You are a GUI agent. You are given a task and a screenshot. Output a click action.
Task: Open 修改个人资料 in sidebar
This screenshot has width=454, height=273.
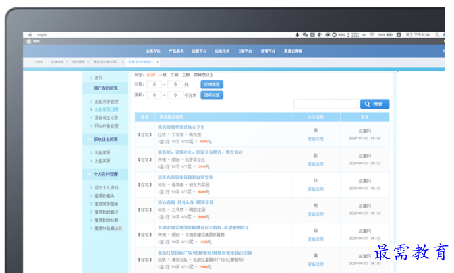(106, 188)
